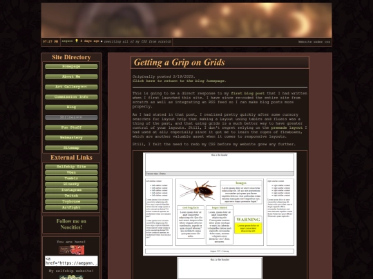373x279 pixels.
Task: Click the red site badge under You are here
Action: point(72,250)
